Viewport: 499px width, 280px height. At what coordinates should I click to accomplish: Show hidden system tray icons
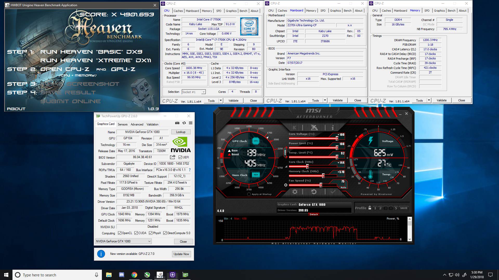(444, 275)
